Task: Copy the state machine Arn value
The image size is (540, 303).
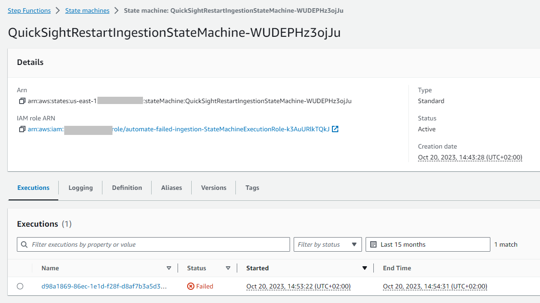Action: pos(22,101)
